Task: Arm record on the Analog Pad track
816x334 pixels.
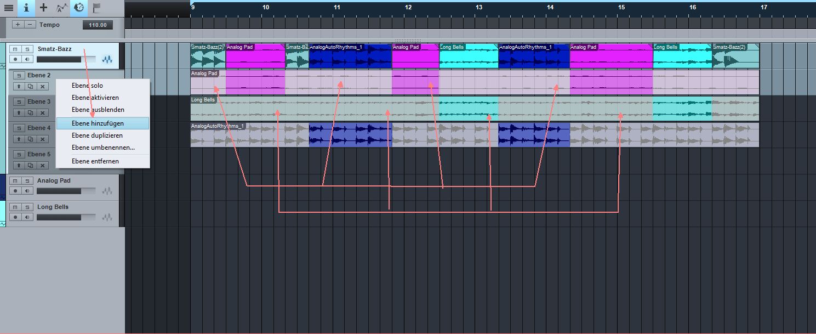Action: point(15,191)
